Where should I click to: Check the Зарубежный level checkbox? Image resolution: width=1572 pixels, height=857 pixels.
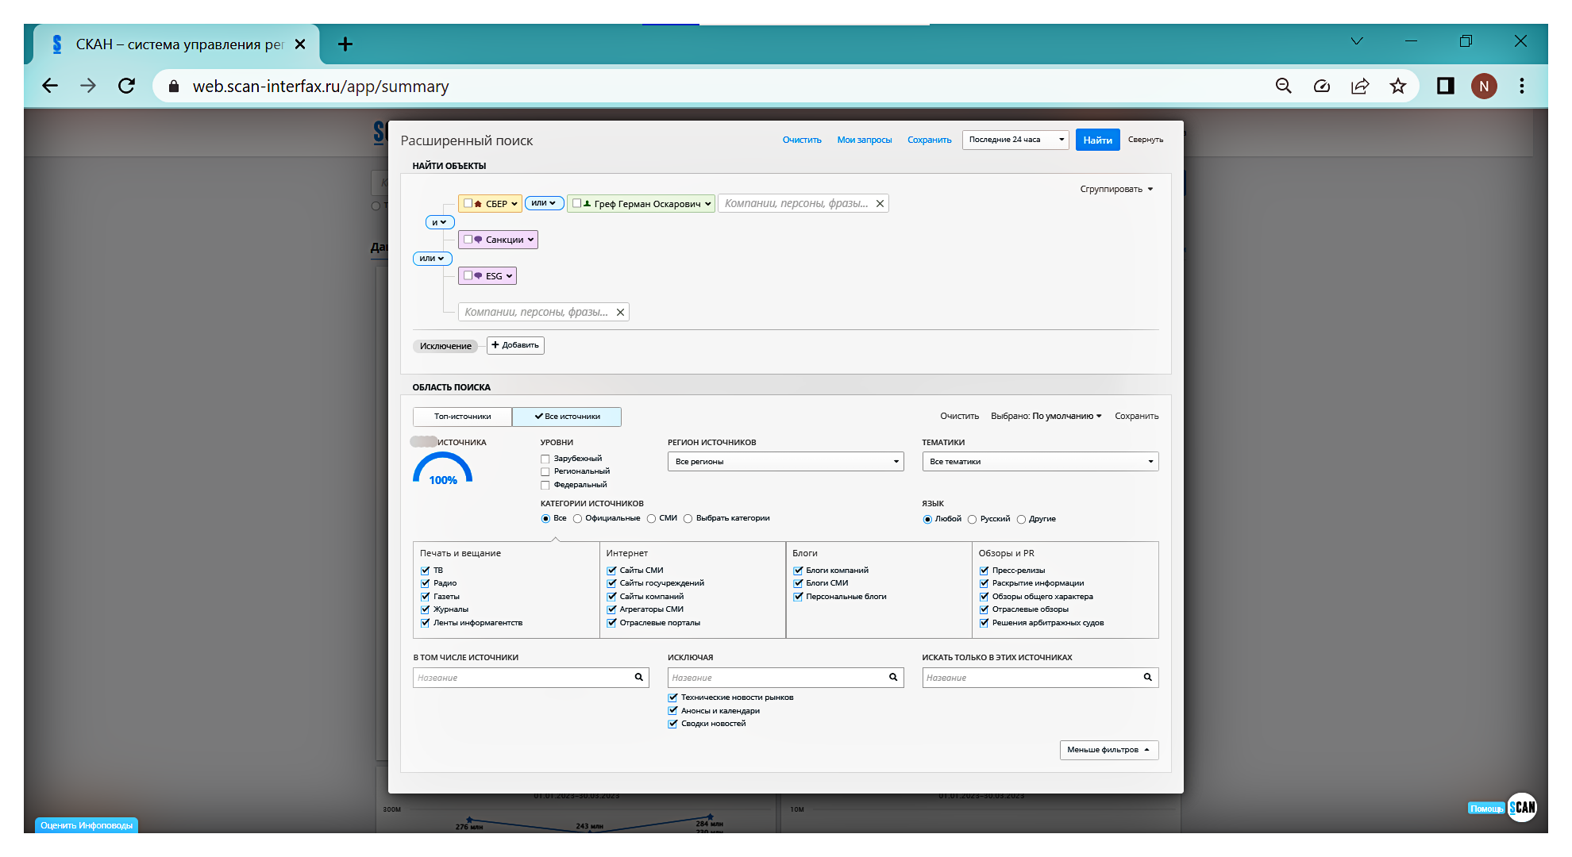click(x=545, y=459)
